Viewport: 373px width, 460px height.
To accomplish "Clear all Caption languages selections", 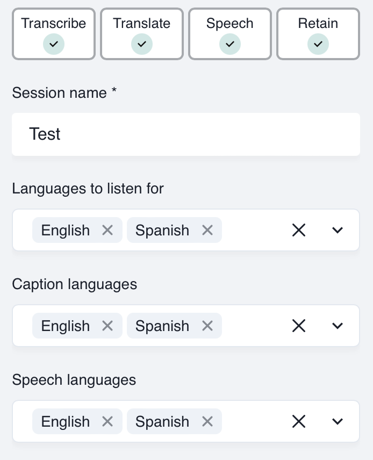I will pyautogui.click(x=299, y=326).
